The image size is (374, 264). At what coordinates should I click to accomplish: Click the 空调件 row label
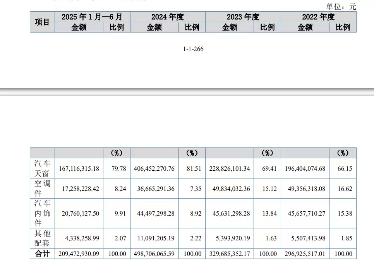(42, 189)
